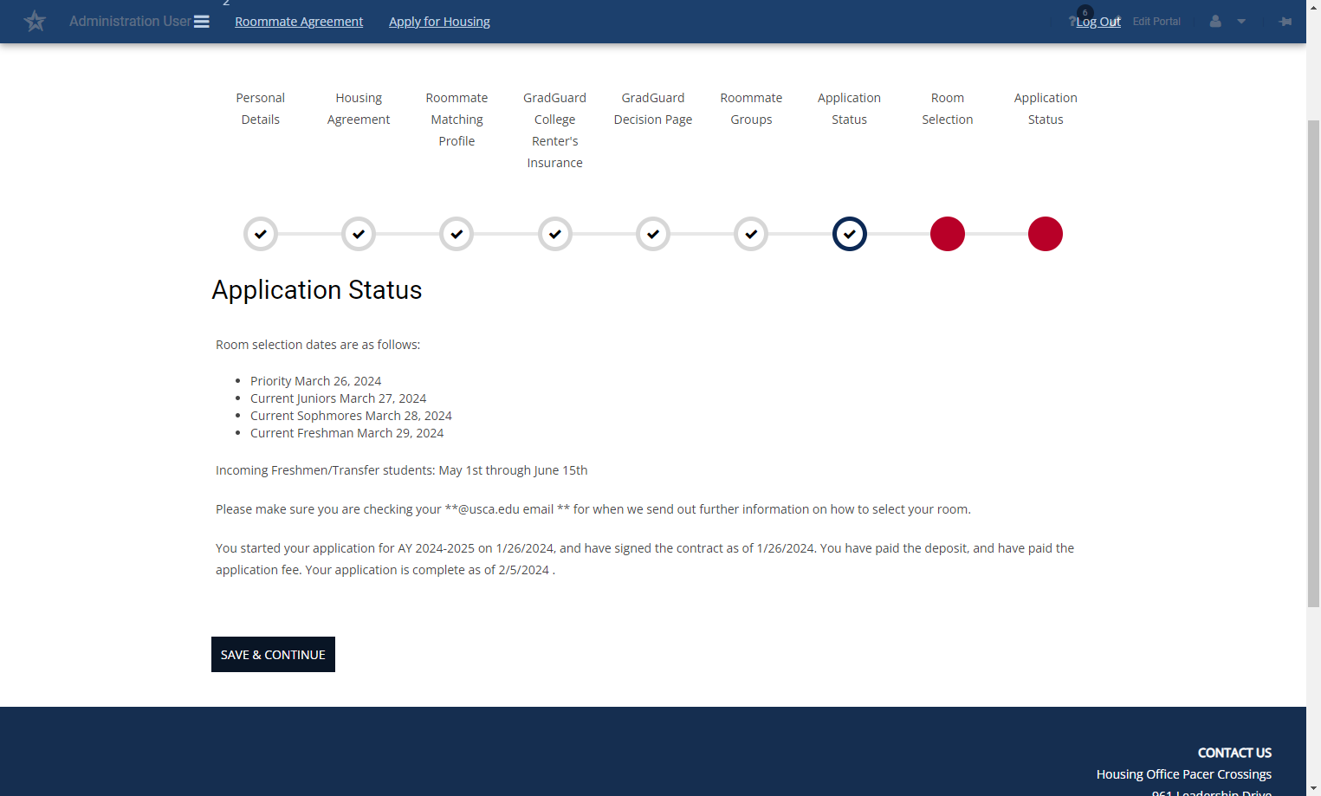Screen dimensions: 1321x796
Task: Go to GradGuard Decision Page step circle
Action: (x=653, y=234)
